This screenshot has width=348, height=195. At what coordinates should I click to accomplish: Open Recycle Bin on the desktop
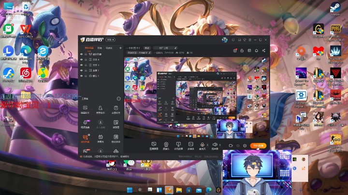tap(26, 9)
